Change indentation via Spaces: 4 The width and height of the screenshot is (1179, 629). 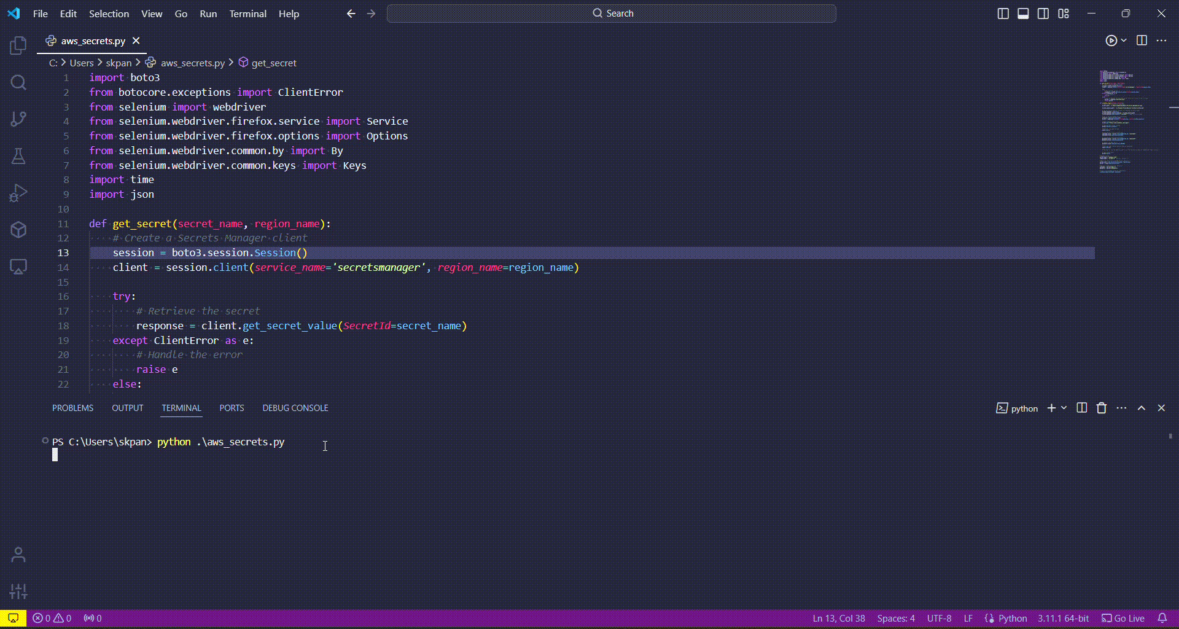coord(896,619)
